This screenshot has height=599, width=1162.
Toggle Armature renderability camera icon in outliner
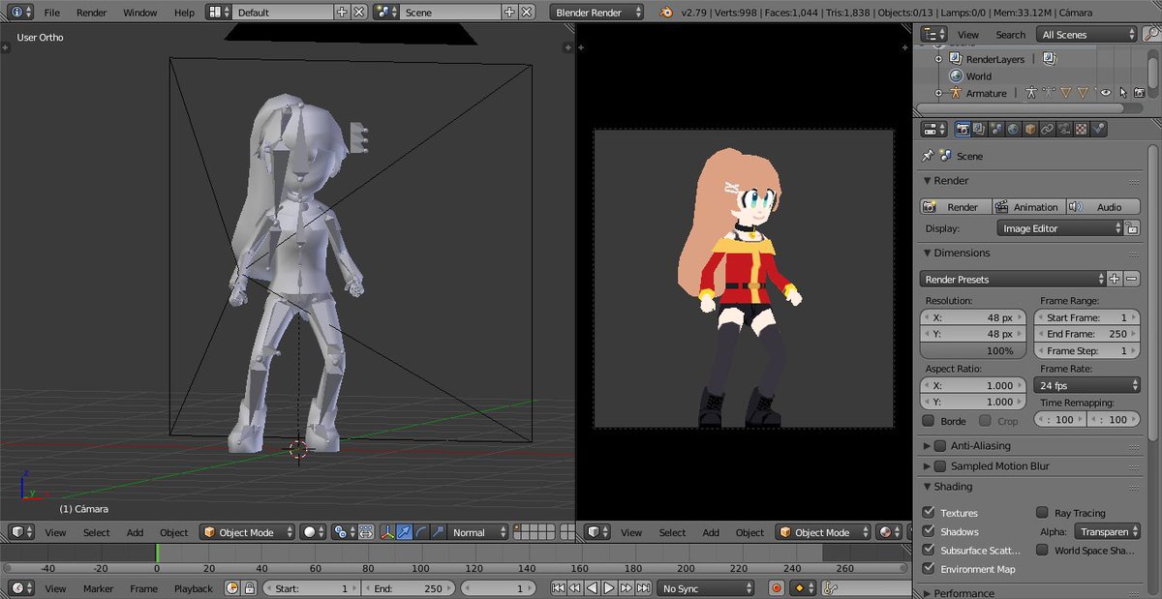click(1140, 93)
